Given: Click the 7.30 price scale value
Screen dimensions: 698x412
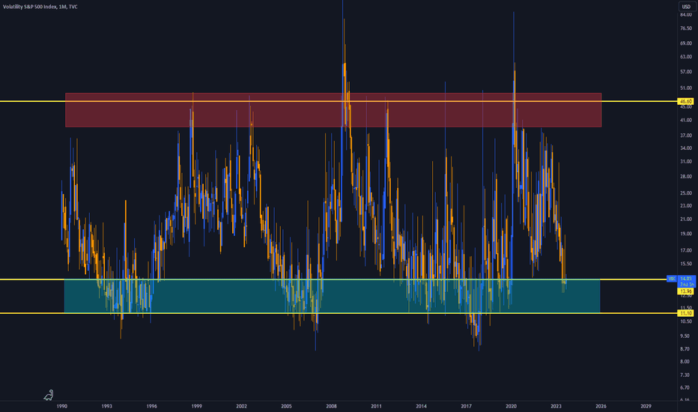Looking at the screenshot, I should (686, 375).
